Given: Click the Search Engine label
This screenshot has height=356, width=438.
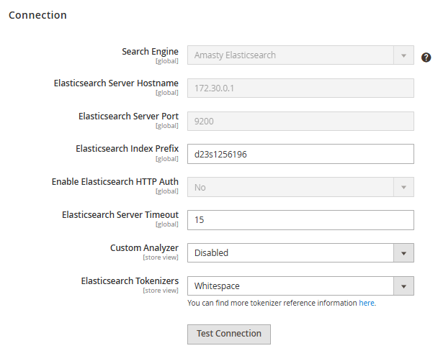Looking at the screenshot, I should coord(150,52).
